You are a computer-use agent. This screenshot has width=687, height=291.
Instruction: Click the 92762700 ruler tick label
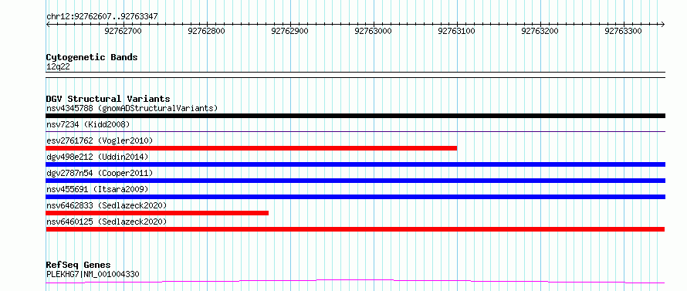124,31
